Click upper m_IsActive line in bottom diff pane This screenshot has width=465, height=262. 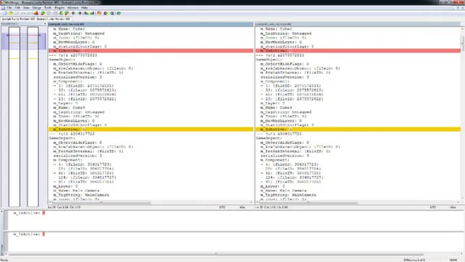tap(29, 213)
